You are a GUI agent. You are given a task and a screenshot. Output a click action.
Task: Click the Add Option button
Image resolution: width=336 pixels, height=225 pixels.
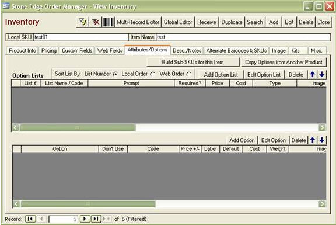242,140
